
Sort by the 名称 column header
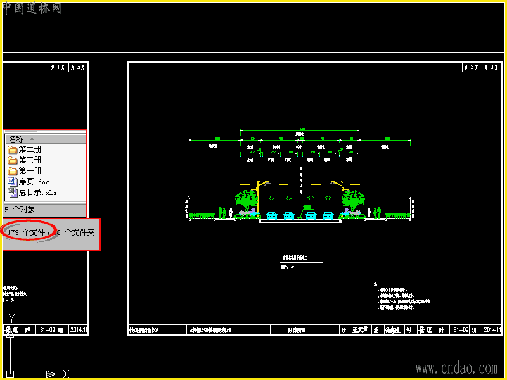[46, 139]
